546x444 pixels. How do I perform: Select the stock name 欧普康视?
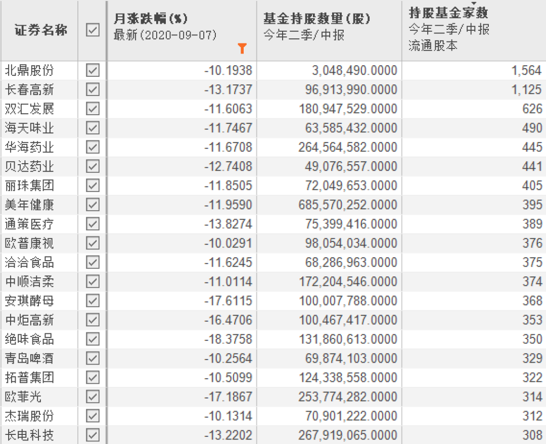pos(29,243)
